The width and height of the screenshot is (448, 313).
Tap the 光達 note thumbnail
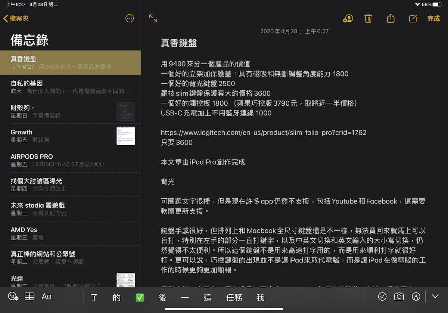pos(126,280)
